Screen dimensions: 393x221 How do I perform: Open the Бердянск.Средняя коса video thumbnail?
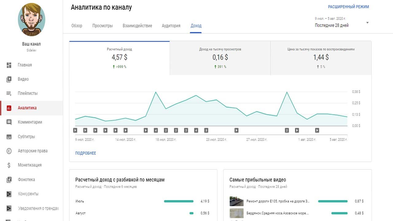tap(236, 213)
